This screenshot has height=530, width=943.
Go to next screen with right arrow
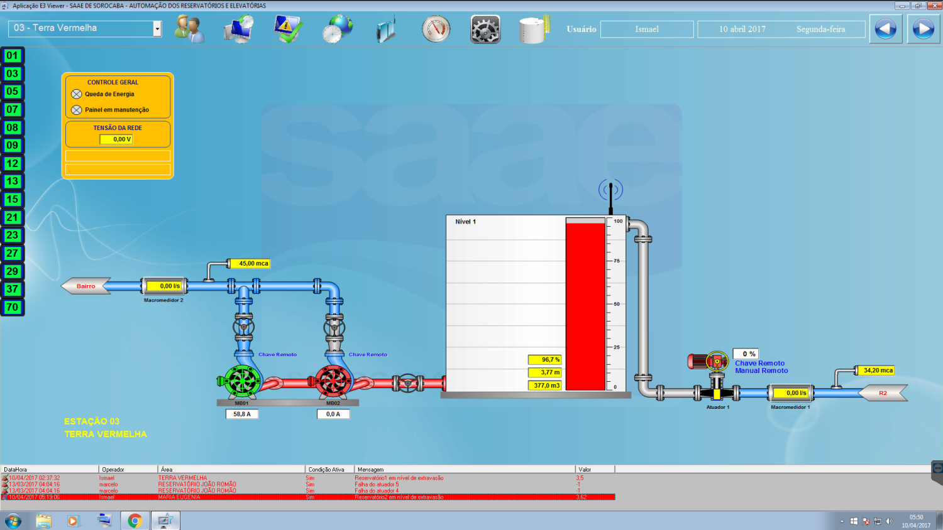(x=923, y=29)
